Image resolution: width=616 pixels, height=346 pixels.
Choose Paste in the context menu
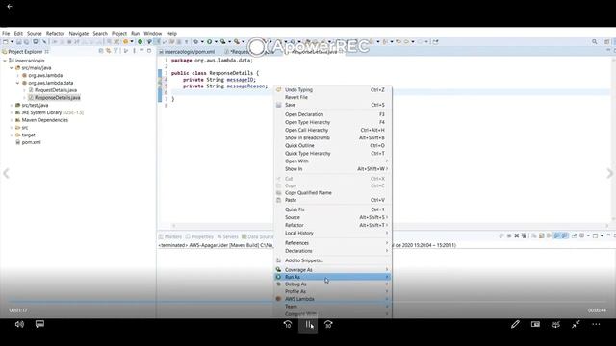[x=332, y=200]
